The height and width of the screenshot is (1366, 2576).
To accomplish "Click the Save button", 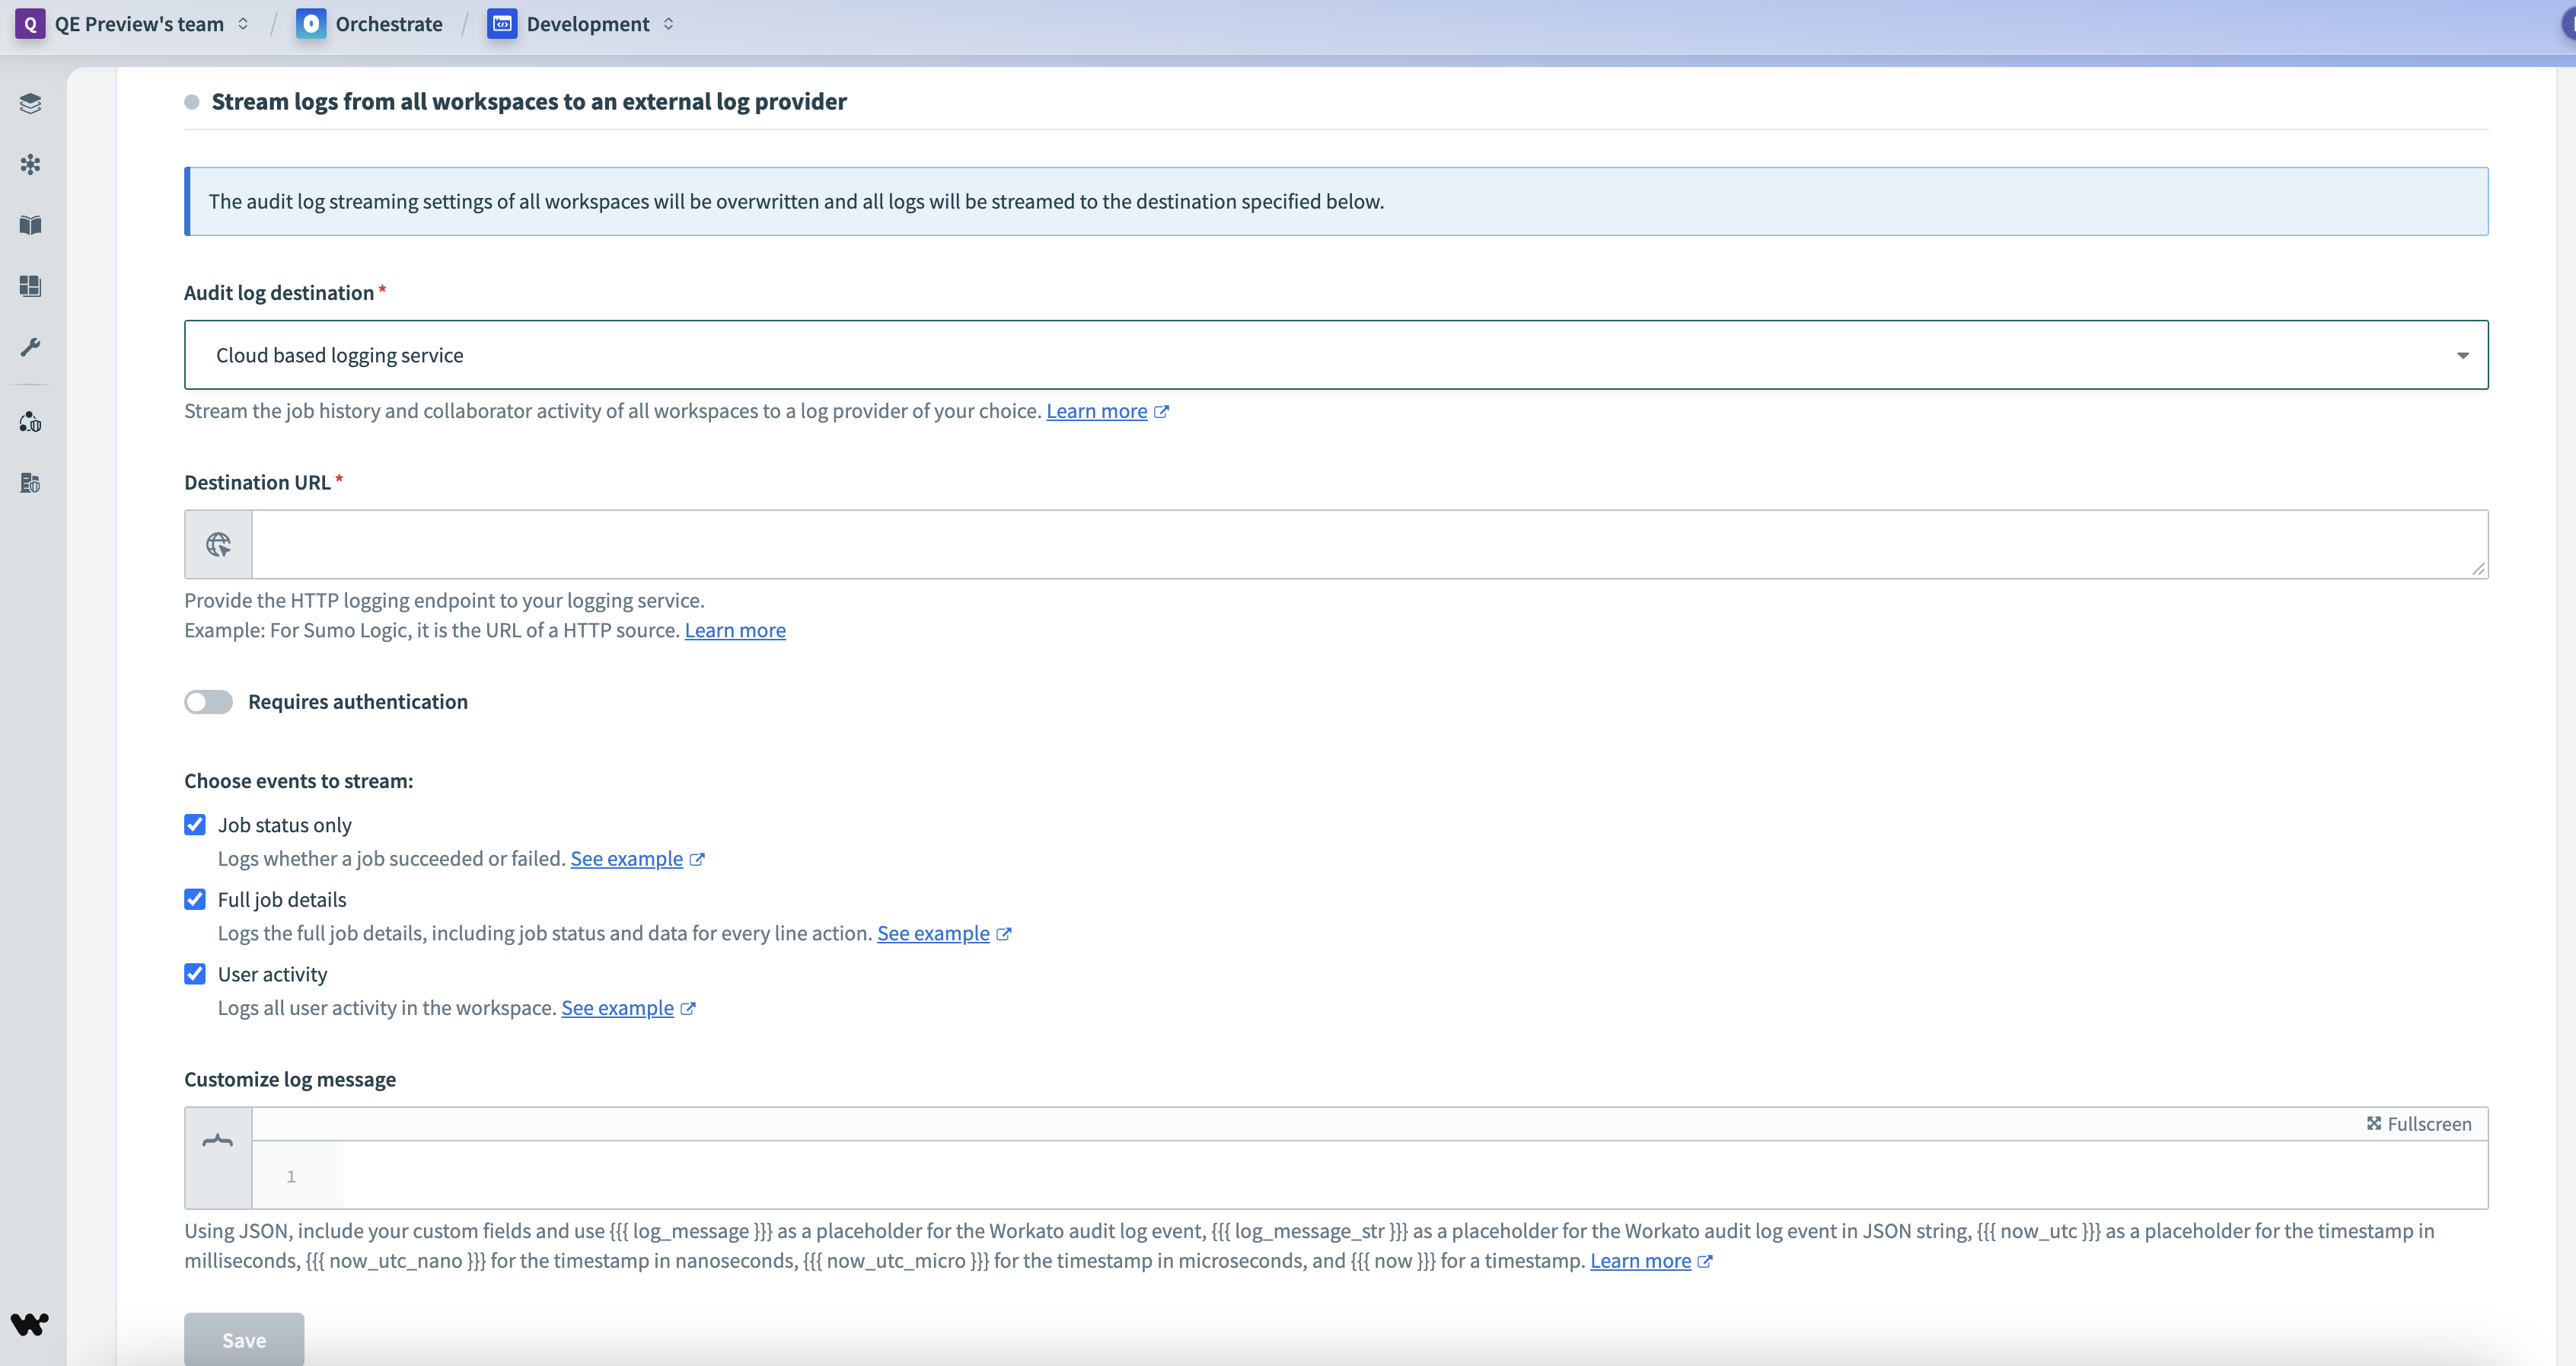I will click(x=244, y=1339).
